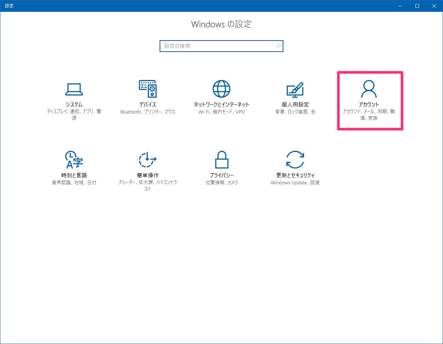Screen dimensions: 443x344
Task: Click the システム label text
Action: 74,105
